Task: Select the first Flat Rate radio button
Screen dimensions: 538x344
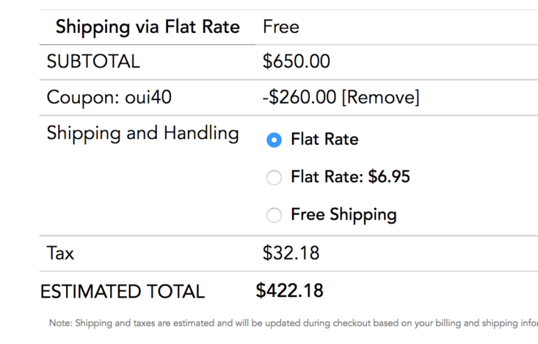Action: point(274,140)
